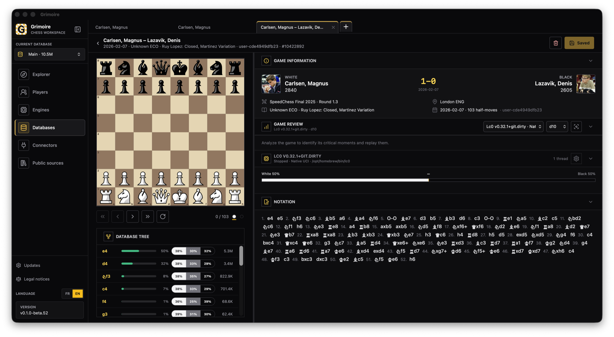Open the Players section
The width and height of the screenshot is (614, 337).
pos(50,92)
